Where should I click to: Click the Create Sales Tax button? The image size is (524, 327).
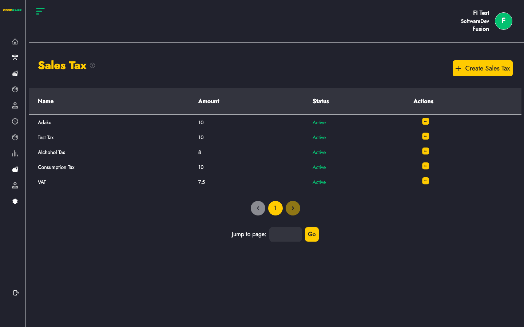pos(483,68)
